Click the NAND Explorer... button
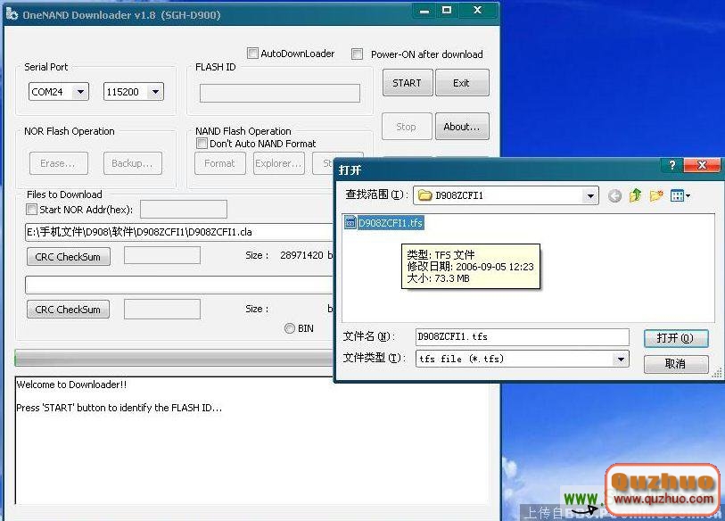 [279, 163]
